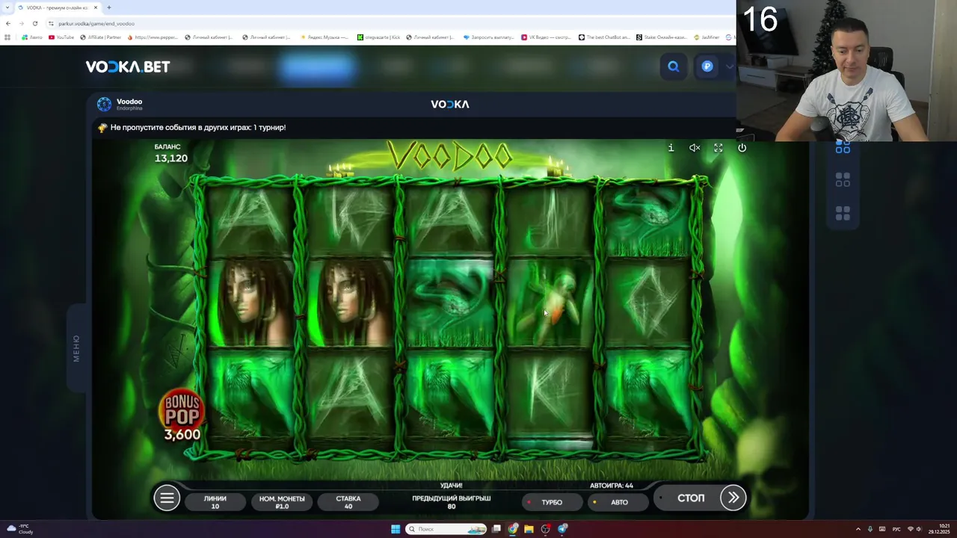
Task: Open the Affiliate Partner bookmark
Action: tap(100, 37)
